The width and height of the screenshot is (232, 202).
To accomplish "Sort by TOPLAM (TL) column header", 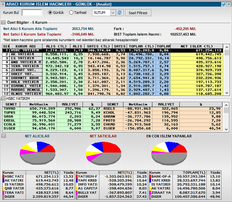I will pyautogui.click(x=141, y=46).
